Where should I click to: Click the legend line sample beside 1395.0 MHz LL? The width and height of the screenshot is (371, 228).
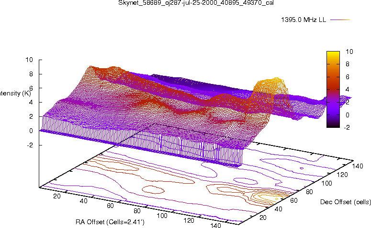point(340,20)
